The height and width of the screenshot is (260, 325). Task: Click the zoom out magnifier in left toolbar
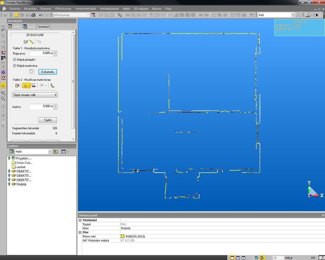(3, 99)
